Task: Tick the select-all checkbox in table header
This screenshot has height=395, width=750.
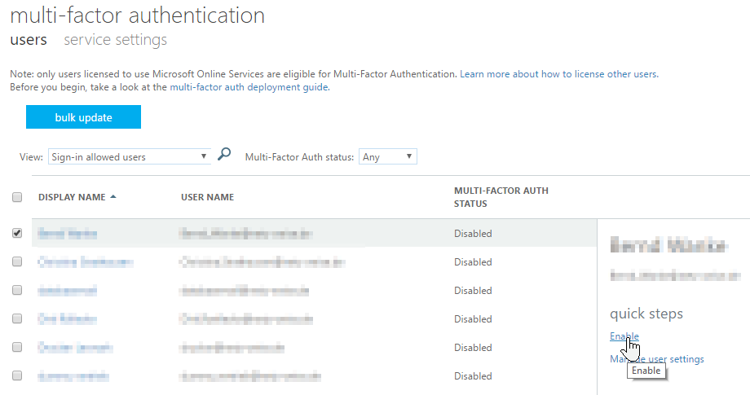Action: [x=17, y=197]
